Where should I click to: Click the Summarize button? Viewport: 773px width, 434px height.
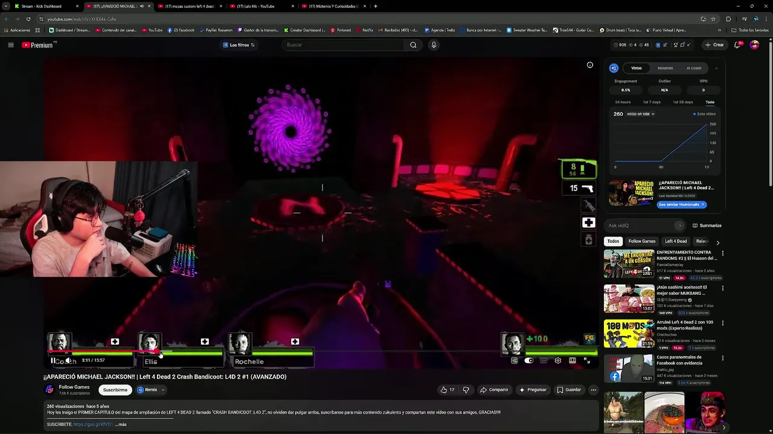pyautogui.click(x=707, y=225)
